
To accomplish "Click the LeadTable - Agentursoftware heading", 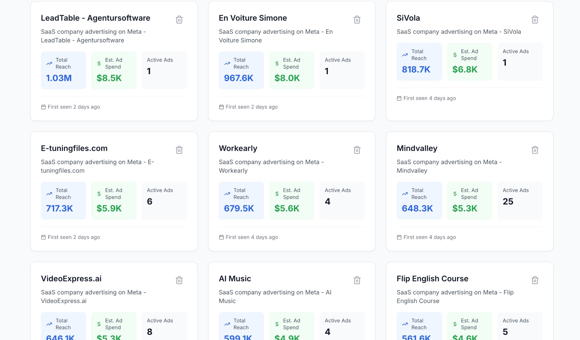I will click(95, 18).
